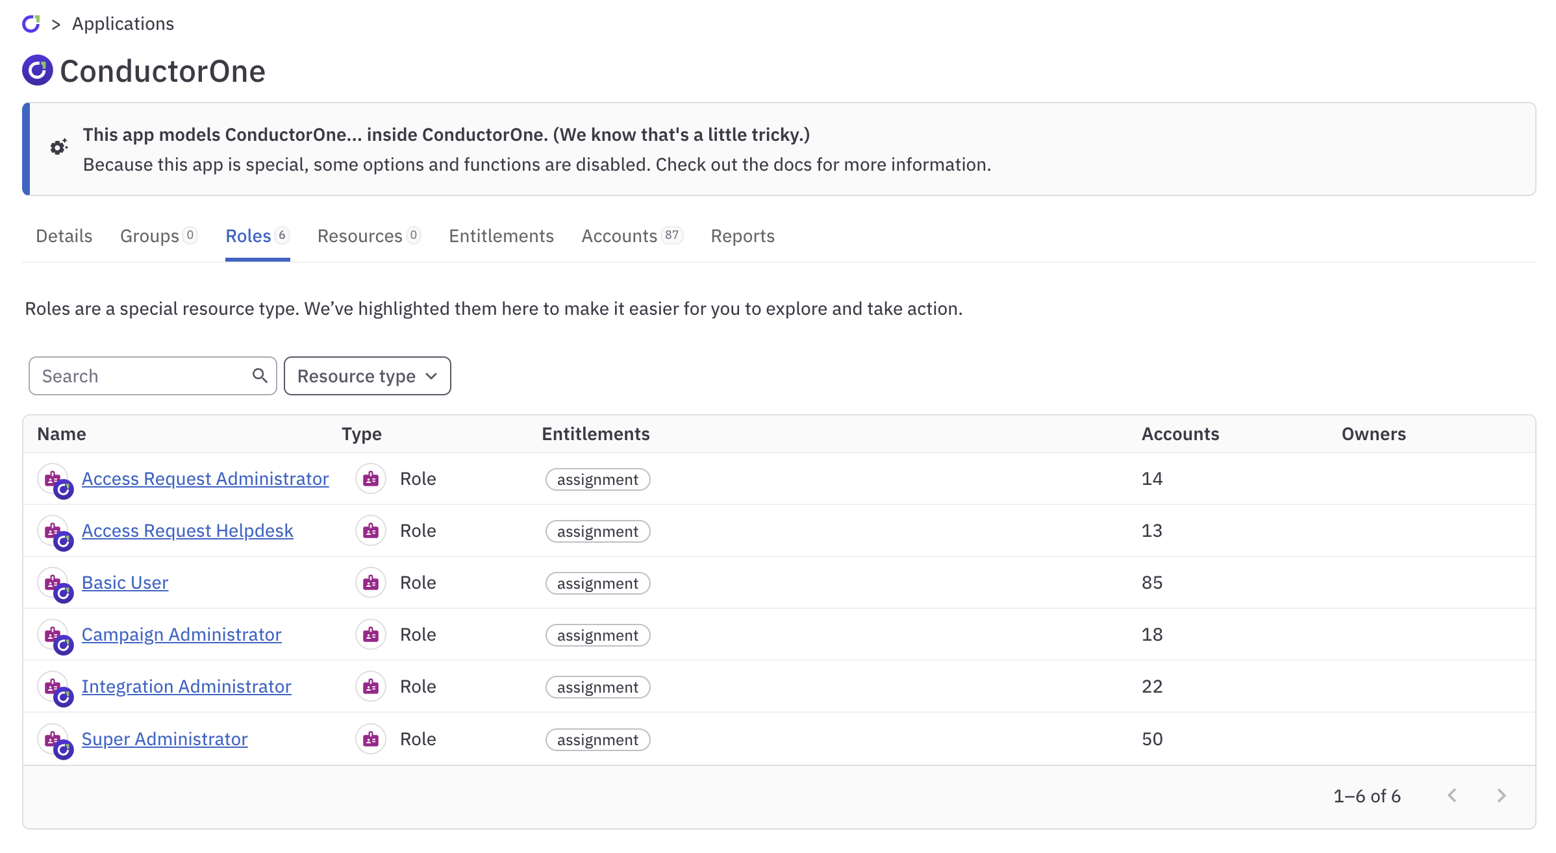
Task: Click the Type icon in Access Request Administrator row
Action: click(371, 479)
